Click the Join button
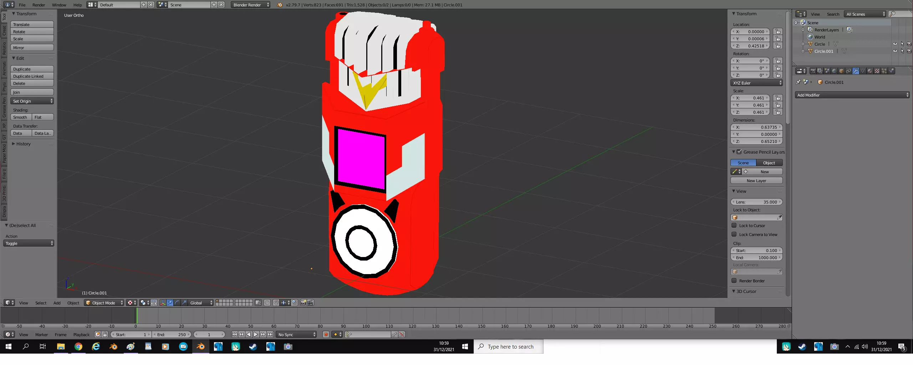Viewport: 913px width, 365px height. (x=32, y=92)
